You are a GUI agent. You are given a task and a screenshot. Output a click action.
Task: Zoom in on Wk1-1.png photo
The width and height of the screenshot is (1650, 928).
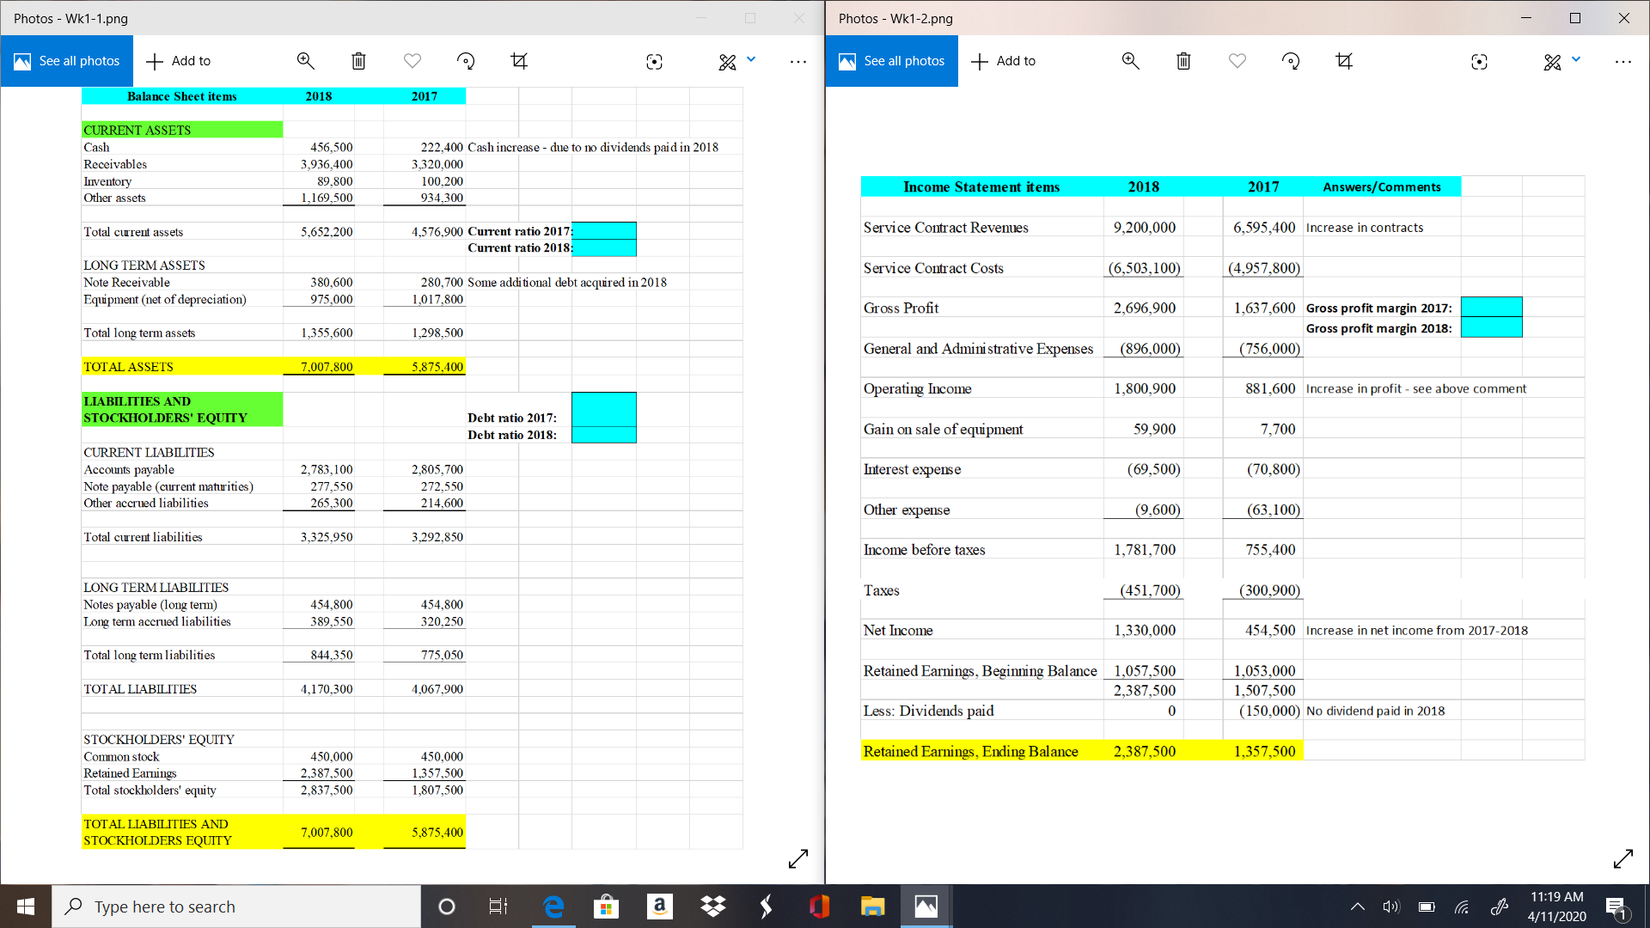click(305, 61)
